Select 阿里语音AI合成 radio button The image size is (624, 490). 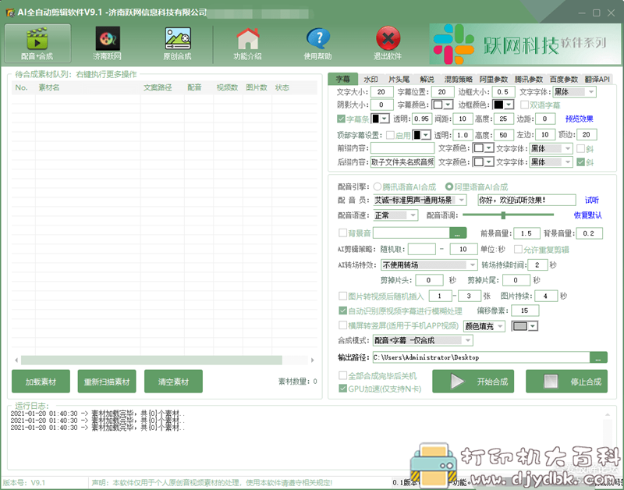pos(449,186)
